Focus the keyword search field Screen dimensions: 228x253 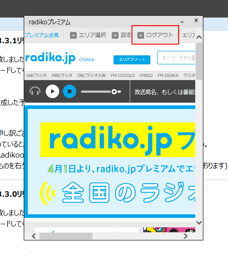(176, 58)
